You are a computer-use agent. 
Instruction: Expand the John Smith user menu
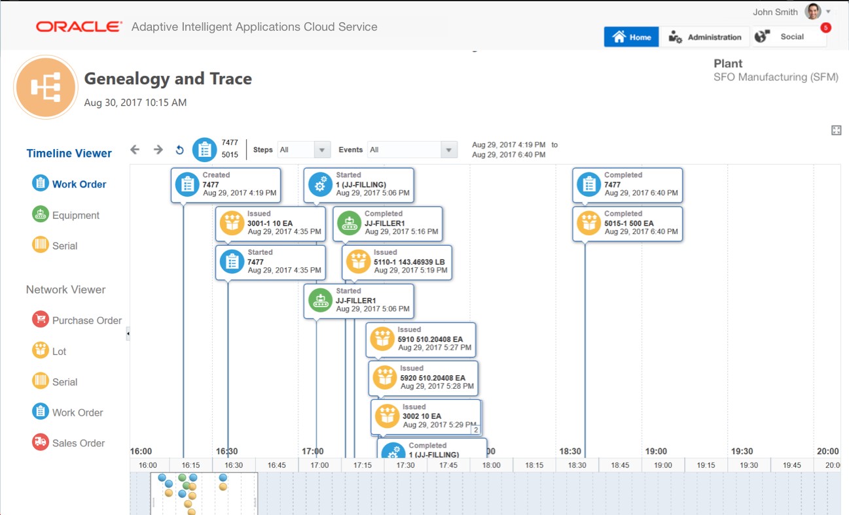point(829,12)
